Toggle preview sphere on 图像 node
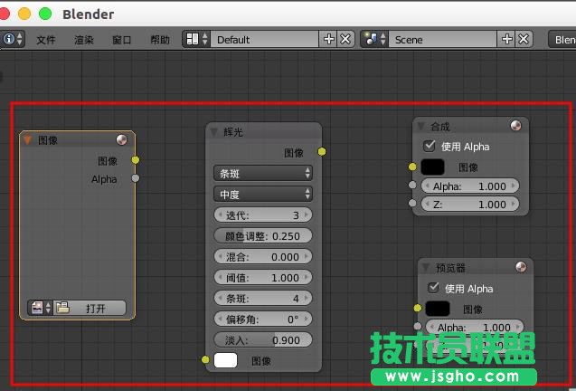 121,139
